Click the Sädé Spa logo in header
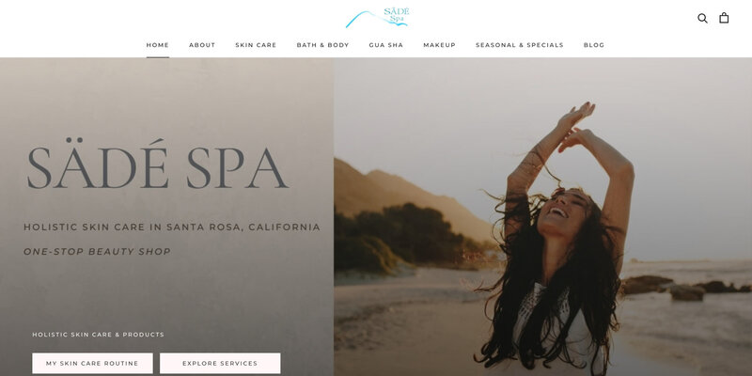Screen dimensions: 752x376 (377, 17)
